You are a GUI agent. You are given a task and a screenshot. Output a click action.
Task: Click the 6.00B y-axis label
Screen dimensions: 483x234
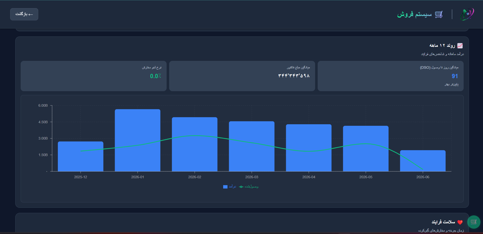[43, 106]
